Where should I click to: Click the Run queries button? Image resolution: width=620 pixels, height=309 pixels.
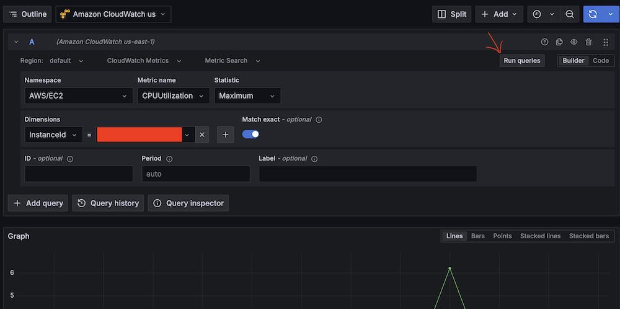(x=522, y=61)
